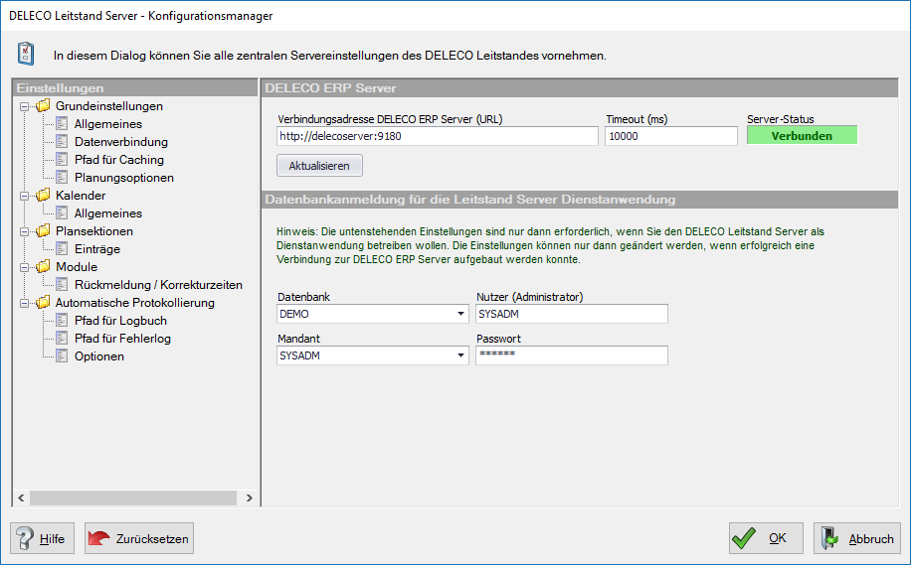Viewport: 911px width, 565px height.
Task: Select Allgemeines under Grundeinstellungen
Action: coord(108,124)
